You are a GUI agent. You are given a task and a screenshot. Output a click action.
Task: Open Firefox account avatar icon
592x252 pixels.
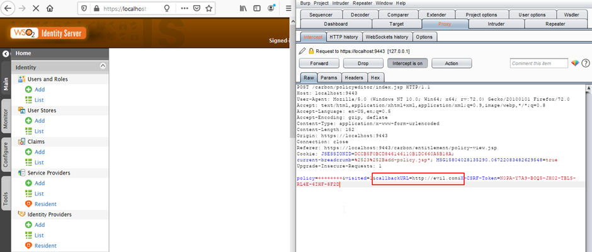271,8
